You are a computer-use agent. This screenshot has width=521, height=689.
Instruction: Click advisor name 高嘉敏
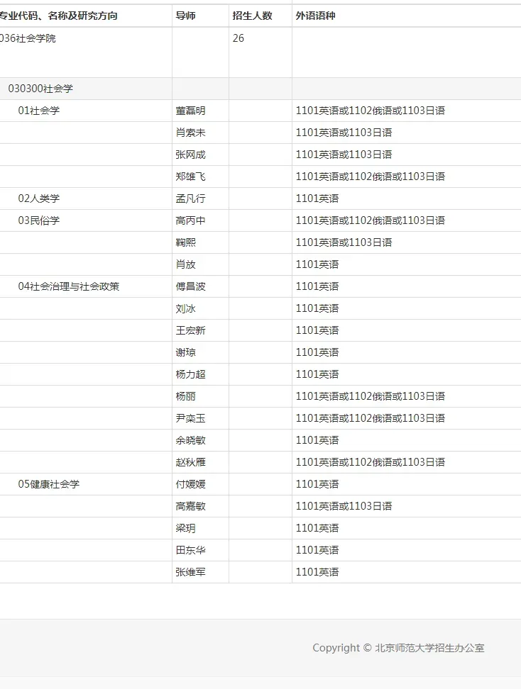click(190, 506)
